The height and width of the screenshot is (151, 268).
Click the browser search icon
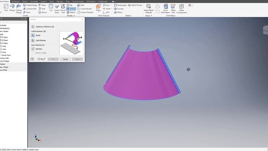coord(22,19)
